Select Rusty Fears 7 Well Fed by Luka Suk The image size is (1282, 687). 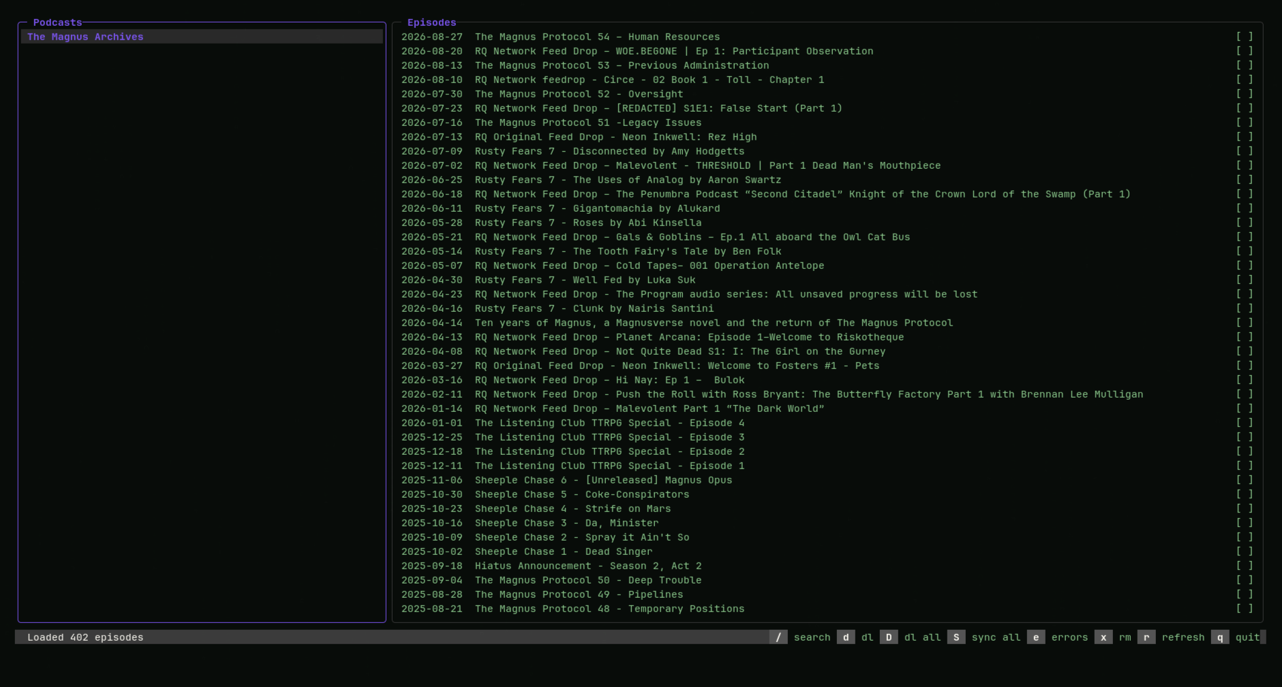pyautogui.click(x=827, y=280)
